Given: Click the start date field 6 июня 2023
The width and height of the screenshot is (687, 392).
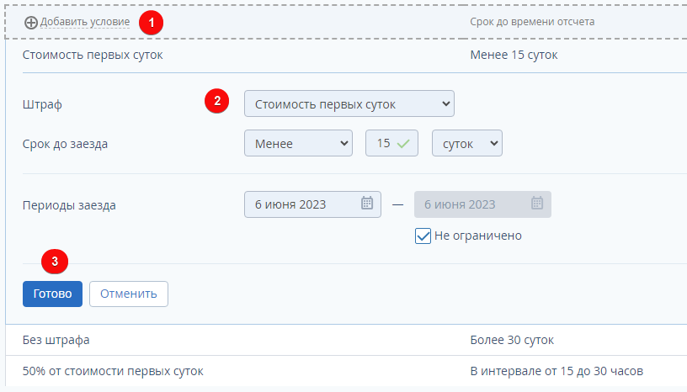Looking at the screenshot, I should [x=303, y=204].
